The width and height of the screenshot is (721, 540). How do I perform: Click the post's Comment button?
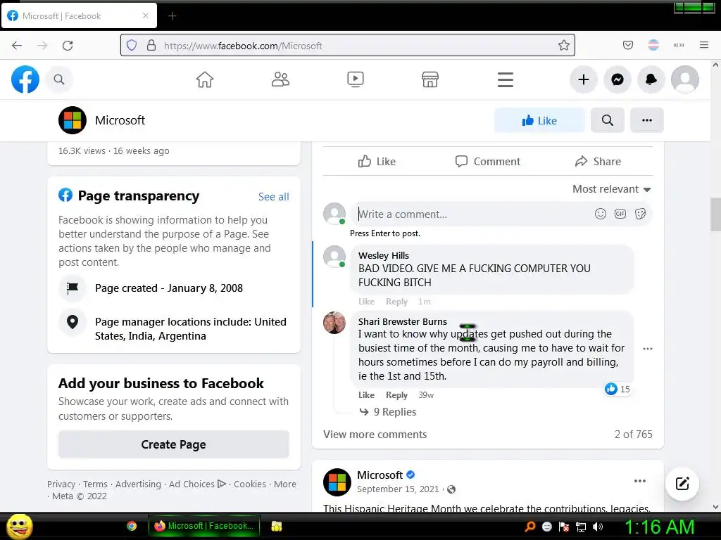tap(487, 161)
